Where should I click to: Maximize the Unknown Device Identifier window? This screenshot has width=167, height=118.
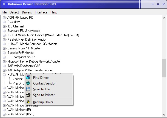pyautogui.click(x=158, y=4)
